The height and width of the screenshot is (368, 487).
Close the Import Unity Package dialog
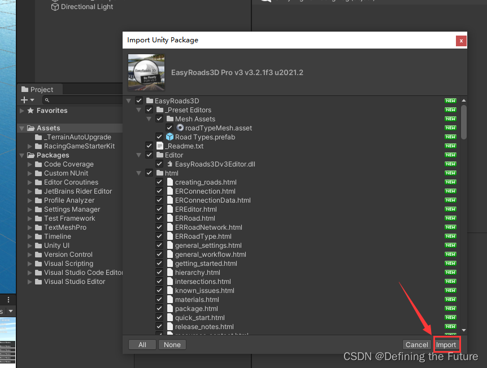pyautogui.click(x=461, y=41)
